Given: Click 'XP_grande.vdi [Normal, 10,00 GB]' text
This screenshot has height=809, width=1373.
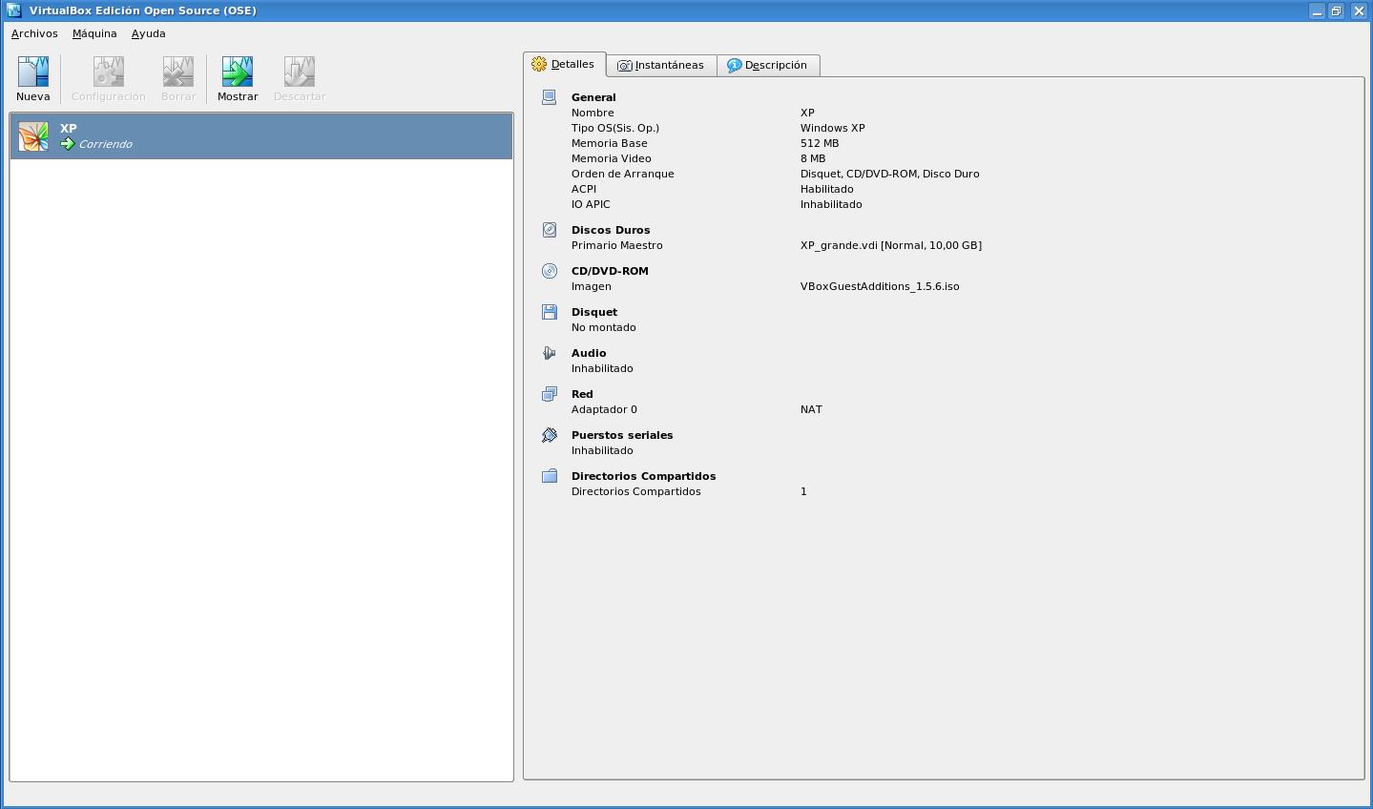Looking at the screenshot, I should click(891, 245).
